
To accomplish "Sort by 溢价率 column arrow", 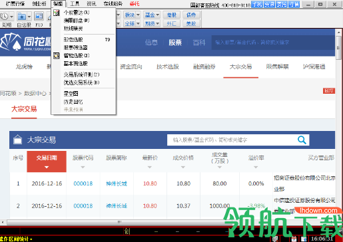I will pos(256,168).
